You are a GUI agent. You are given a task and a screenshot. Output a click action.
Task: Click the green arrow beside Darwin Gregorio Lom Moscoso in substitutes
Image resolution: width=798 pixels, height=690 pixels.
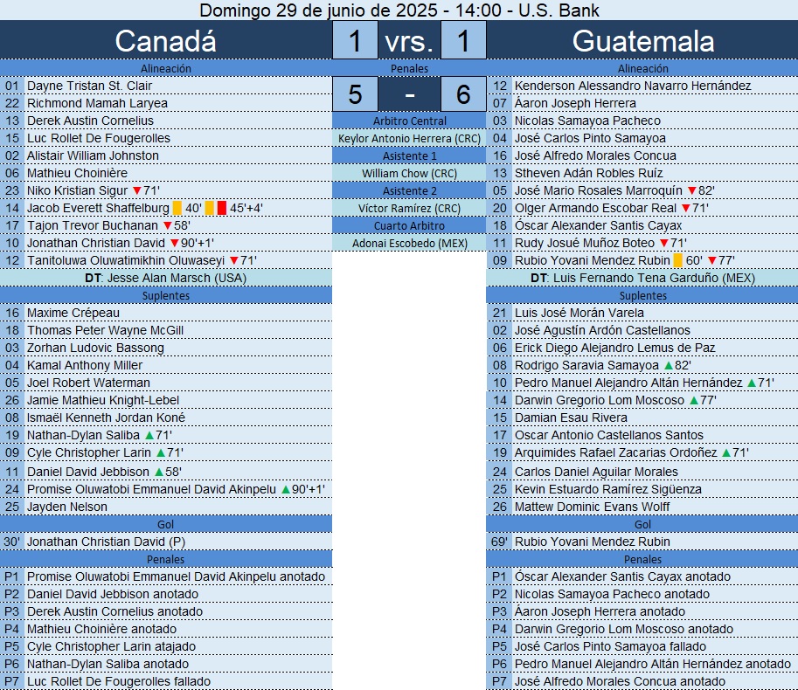(693, 400)
